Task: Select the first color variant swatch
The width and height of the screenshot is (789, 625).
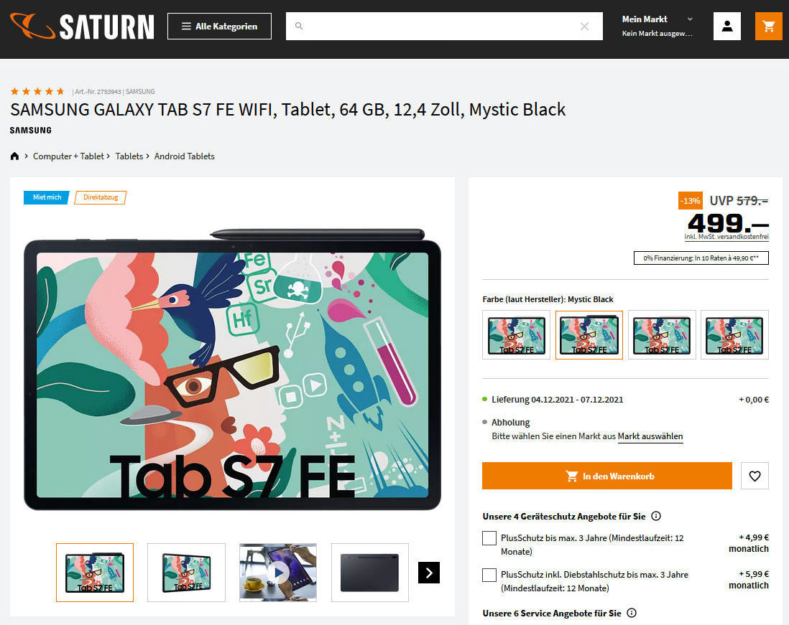Action: [x=516, y=334]
